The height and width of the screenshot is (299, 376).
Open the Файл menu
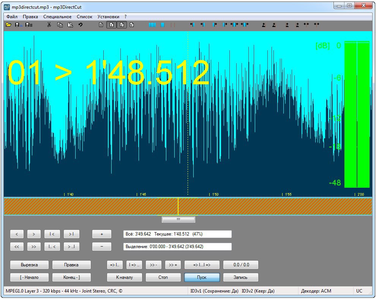[12, 17]
